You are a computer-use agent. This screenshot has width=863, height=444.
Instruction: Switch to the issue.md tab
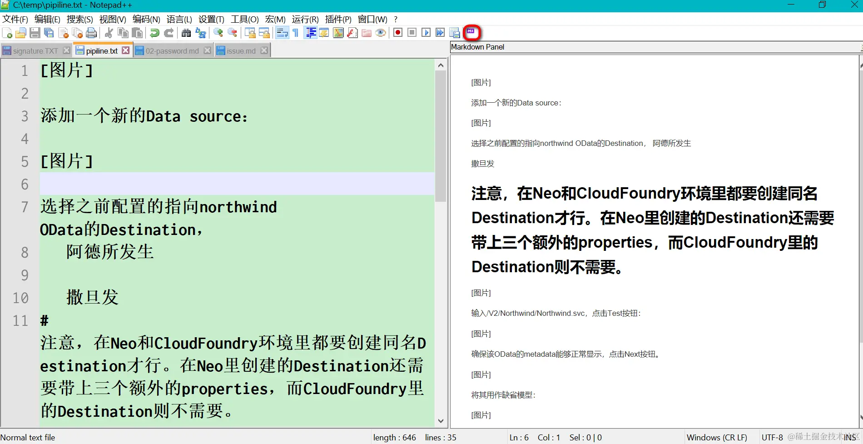coord(241,51)
